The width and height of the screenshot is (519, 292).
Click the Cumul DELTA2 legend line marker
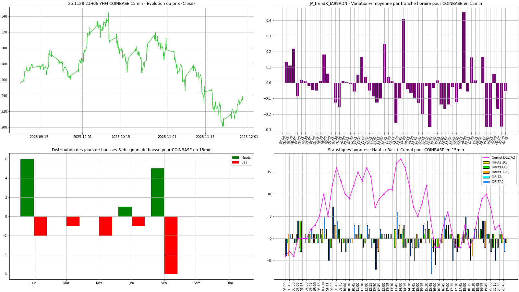click(x=486, y=158)
